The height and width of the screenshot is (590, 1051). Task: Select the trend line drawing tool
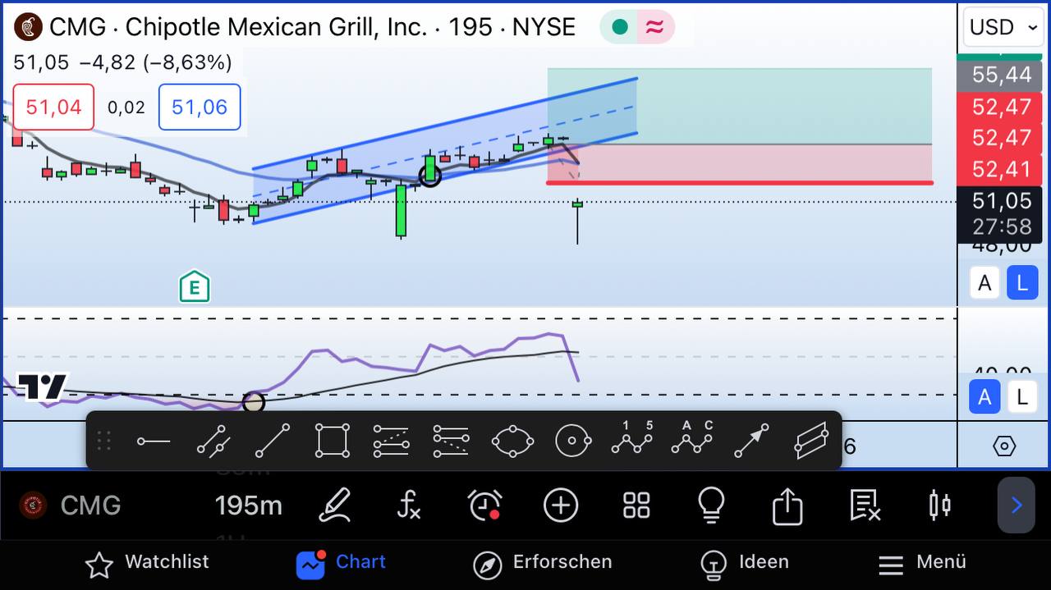[x=272, y=441]
